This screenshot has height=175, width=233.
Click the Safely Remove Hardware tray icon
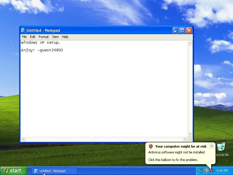201,171
